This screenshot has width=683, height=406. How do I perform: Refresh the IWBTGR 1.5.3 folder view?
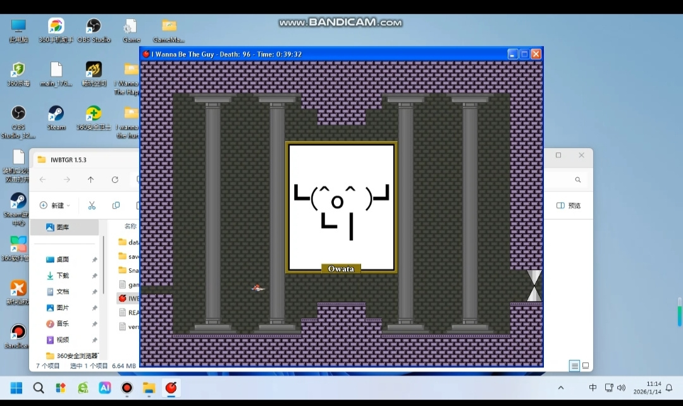pyautogui.click(x=114, y=180)
